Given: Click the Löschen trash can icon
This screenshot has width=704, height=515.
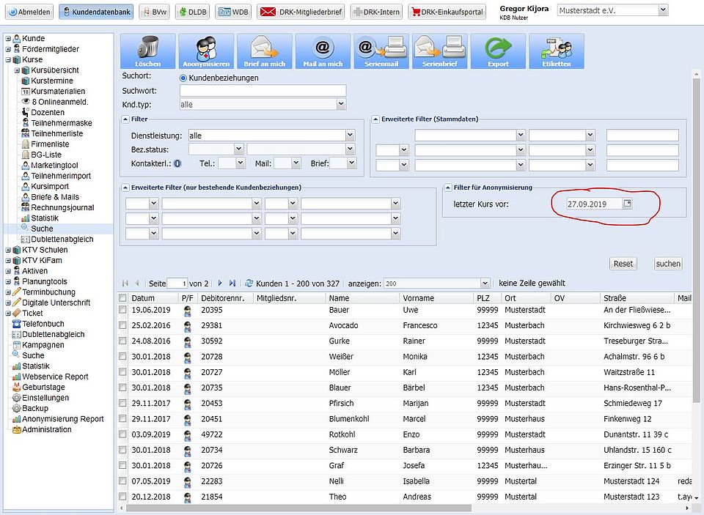Looking at the screenshot, I should coord(147,48).
